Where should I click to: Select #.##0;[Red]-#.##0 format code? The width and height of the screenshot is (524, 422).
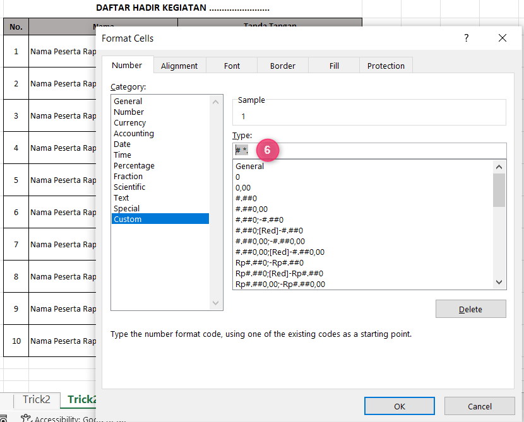point(269,231)
